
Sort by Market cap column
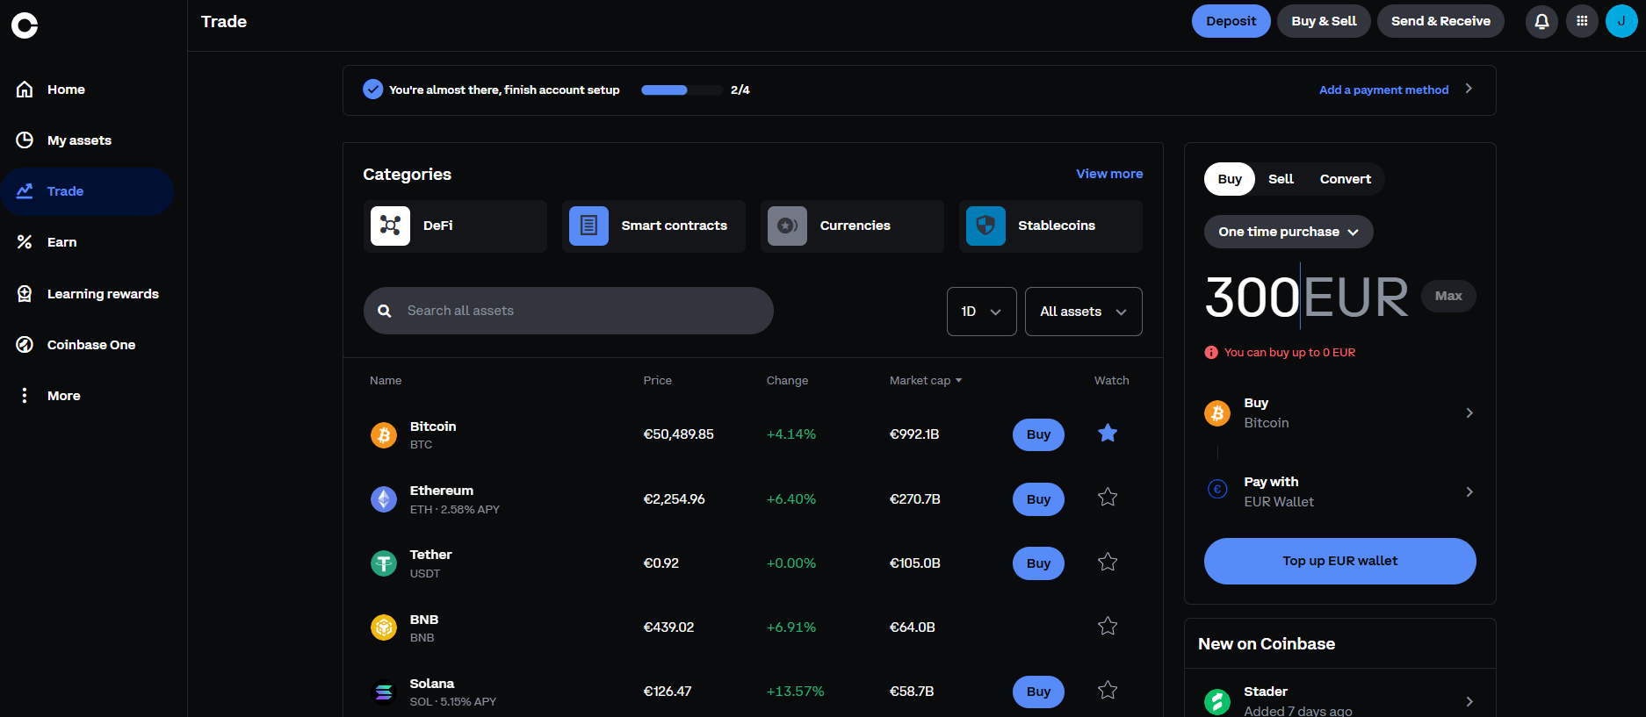coord(926,380)
